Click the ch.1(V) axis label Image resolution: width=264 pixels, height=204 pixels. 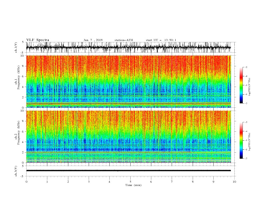tap(16, 47)
